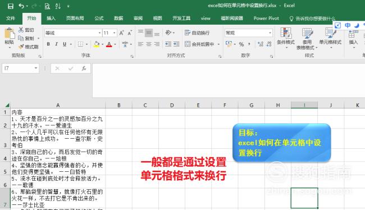Open the font color dropdown arrow
The width and height of the screenshot is (365, 210).
[x=115, y=44]
